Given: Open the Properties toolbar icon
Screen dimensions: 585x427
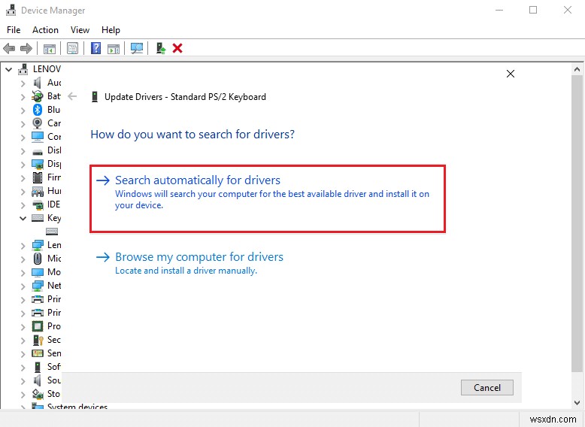Looking at the screenshot, I should pos(72,48).
